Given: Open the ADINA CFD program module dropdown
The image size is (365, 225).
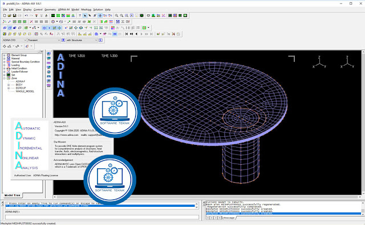Looking at the screenshot, I should point(14,40).
